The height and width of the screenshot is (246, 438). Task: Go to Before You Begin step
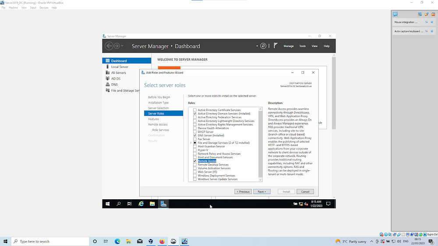click(159, 97)
